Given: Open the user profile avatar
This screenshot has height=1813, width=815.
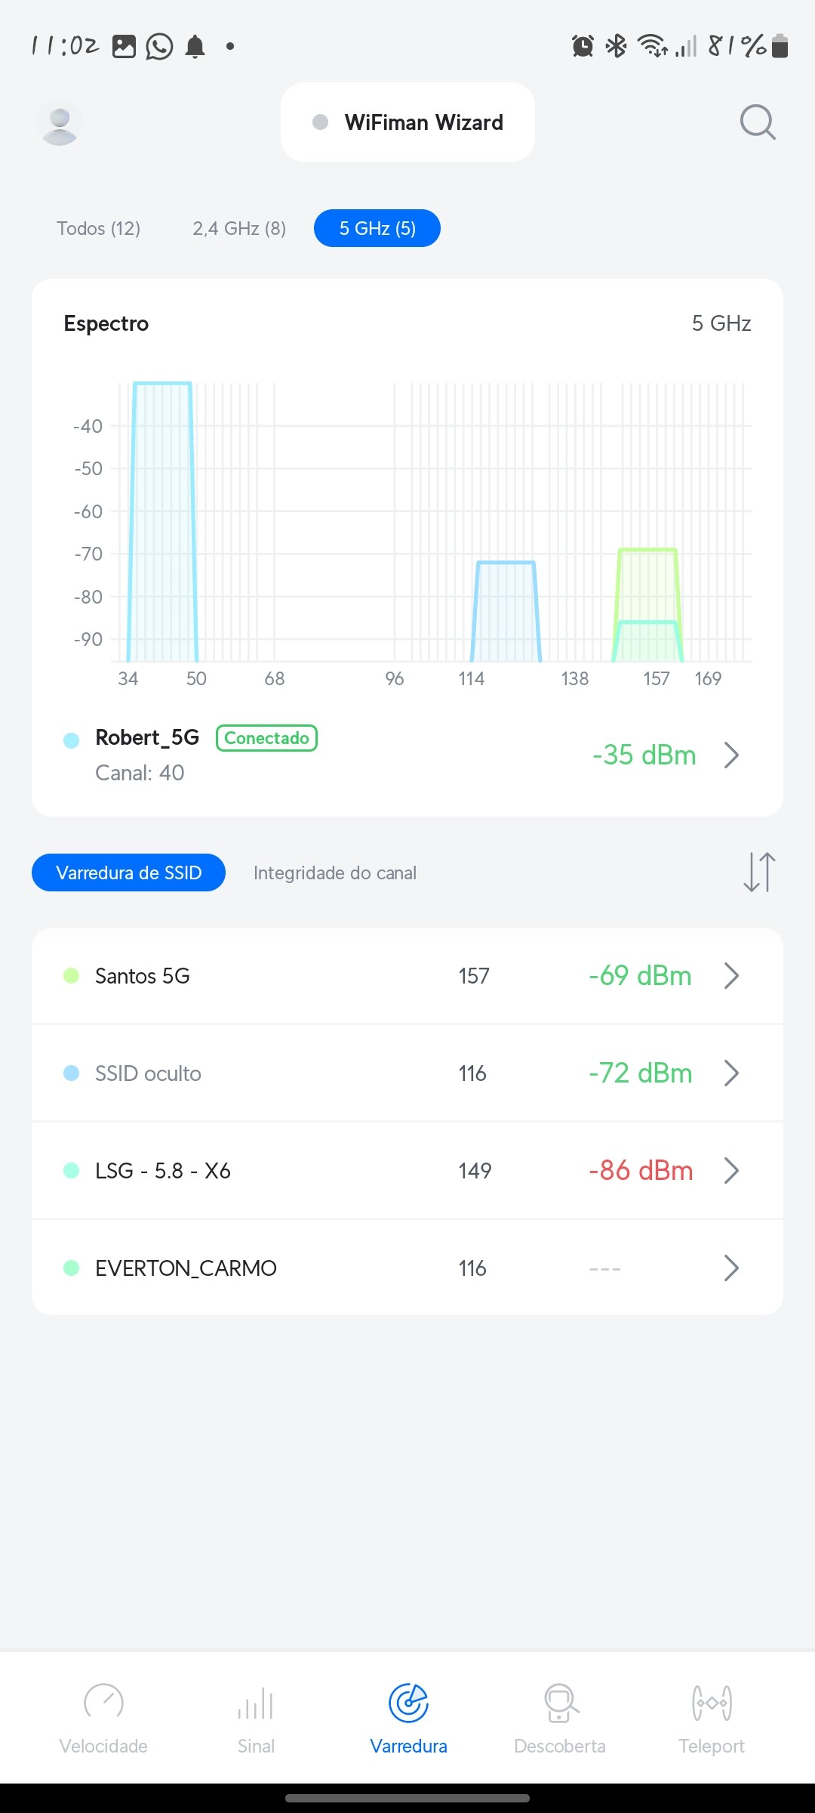Looking at the screenshot, I should pyautogui.click(x=60, y=122).
